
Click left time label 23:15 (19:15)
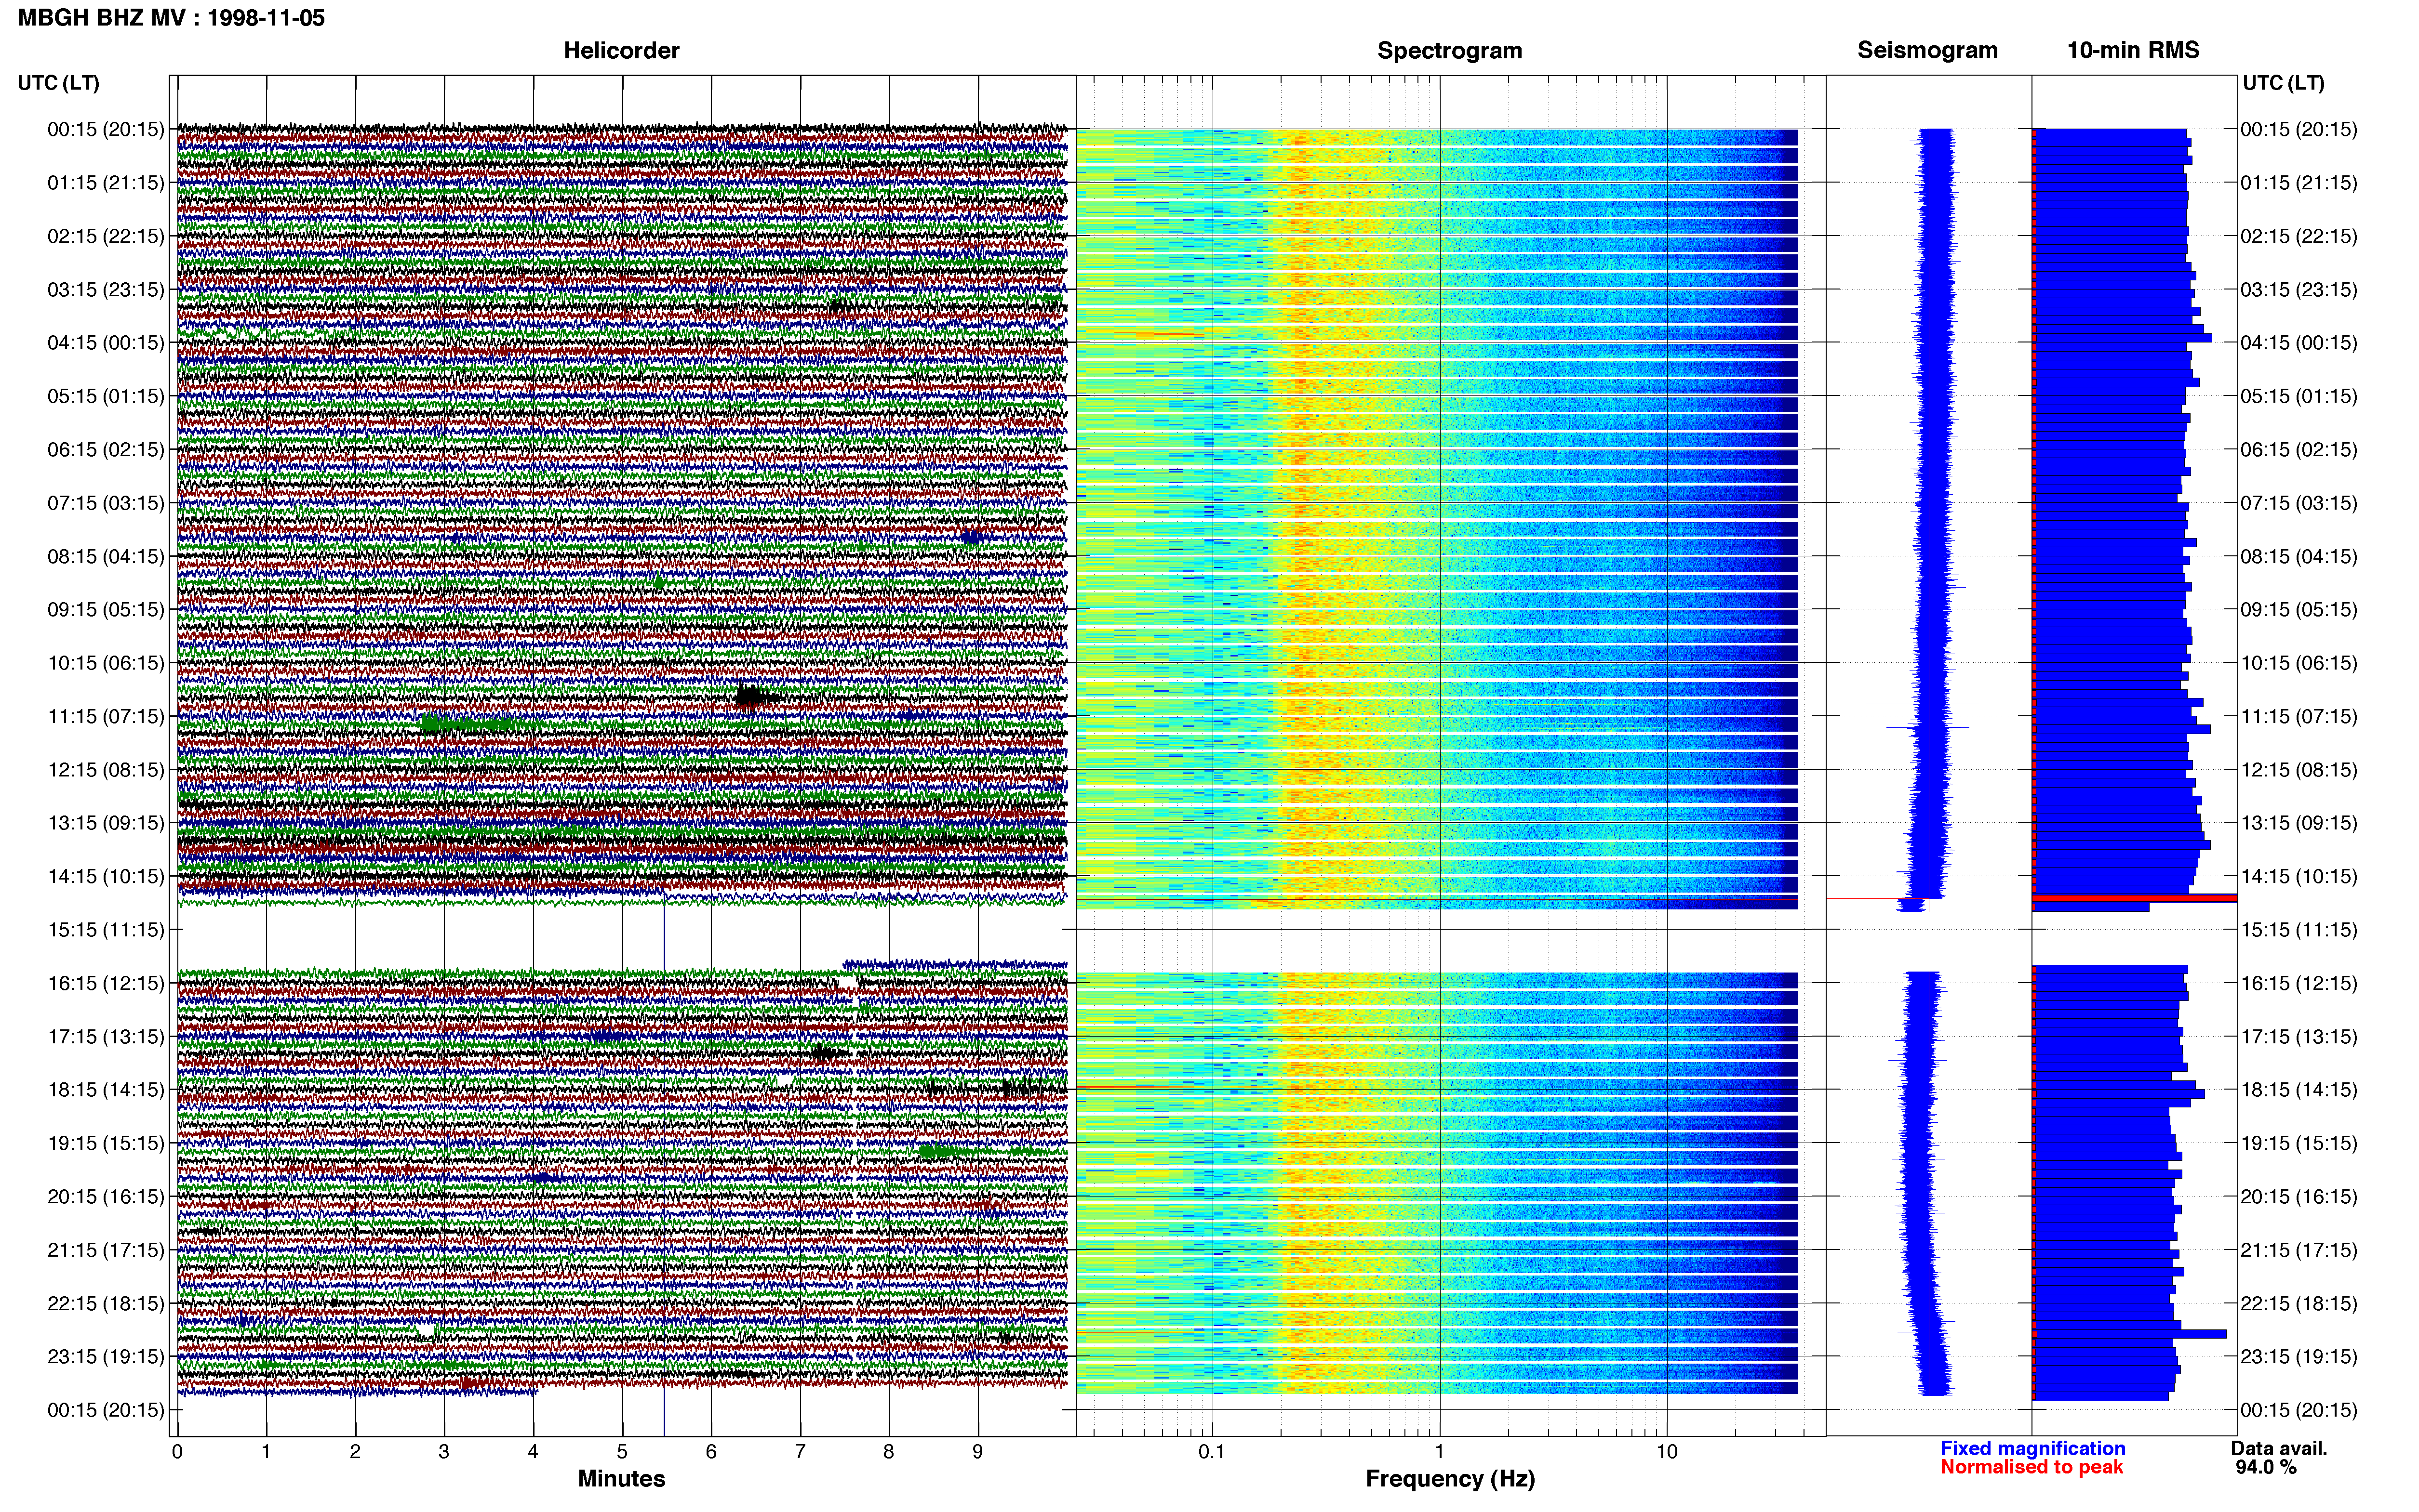click(x=105, y=1357)
